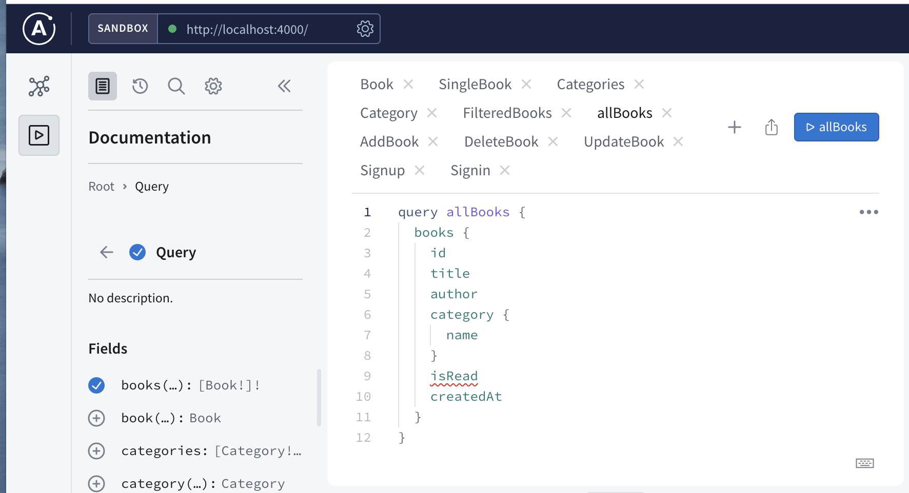Click the isRead field in the editor
909x493 pixels.
click(x=454, y=376)
